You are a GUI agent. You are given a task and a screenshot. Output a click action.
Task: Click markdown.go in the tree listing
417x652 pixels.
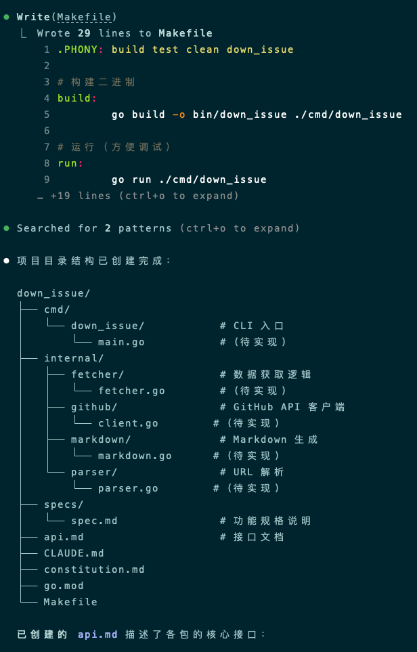pyautogui.click(x=135, y=456)
